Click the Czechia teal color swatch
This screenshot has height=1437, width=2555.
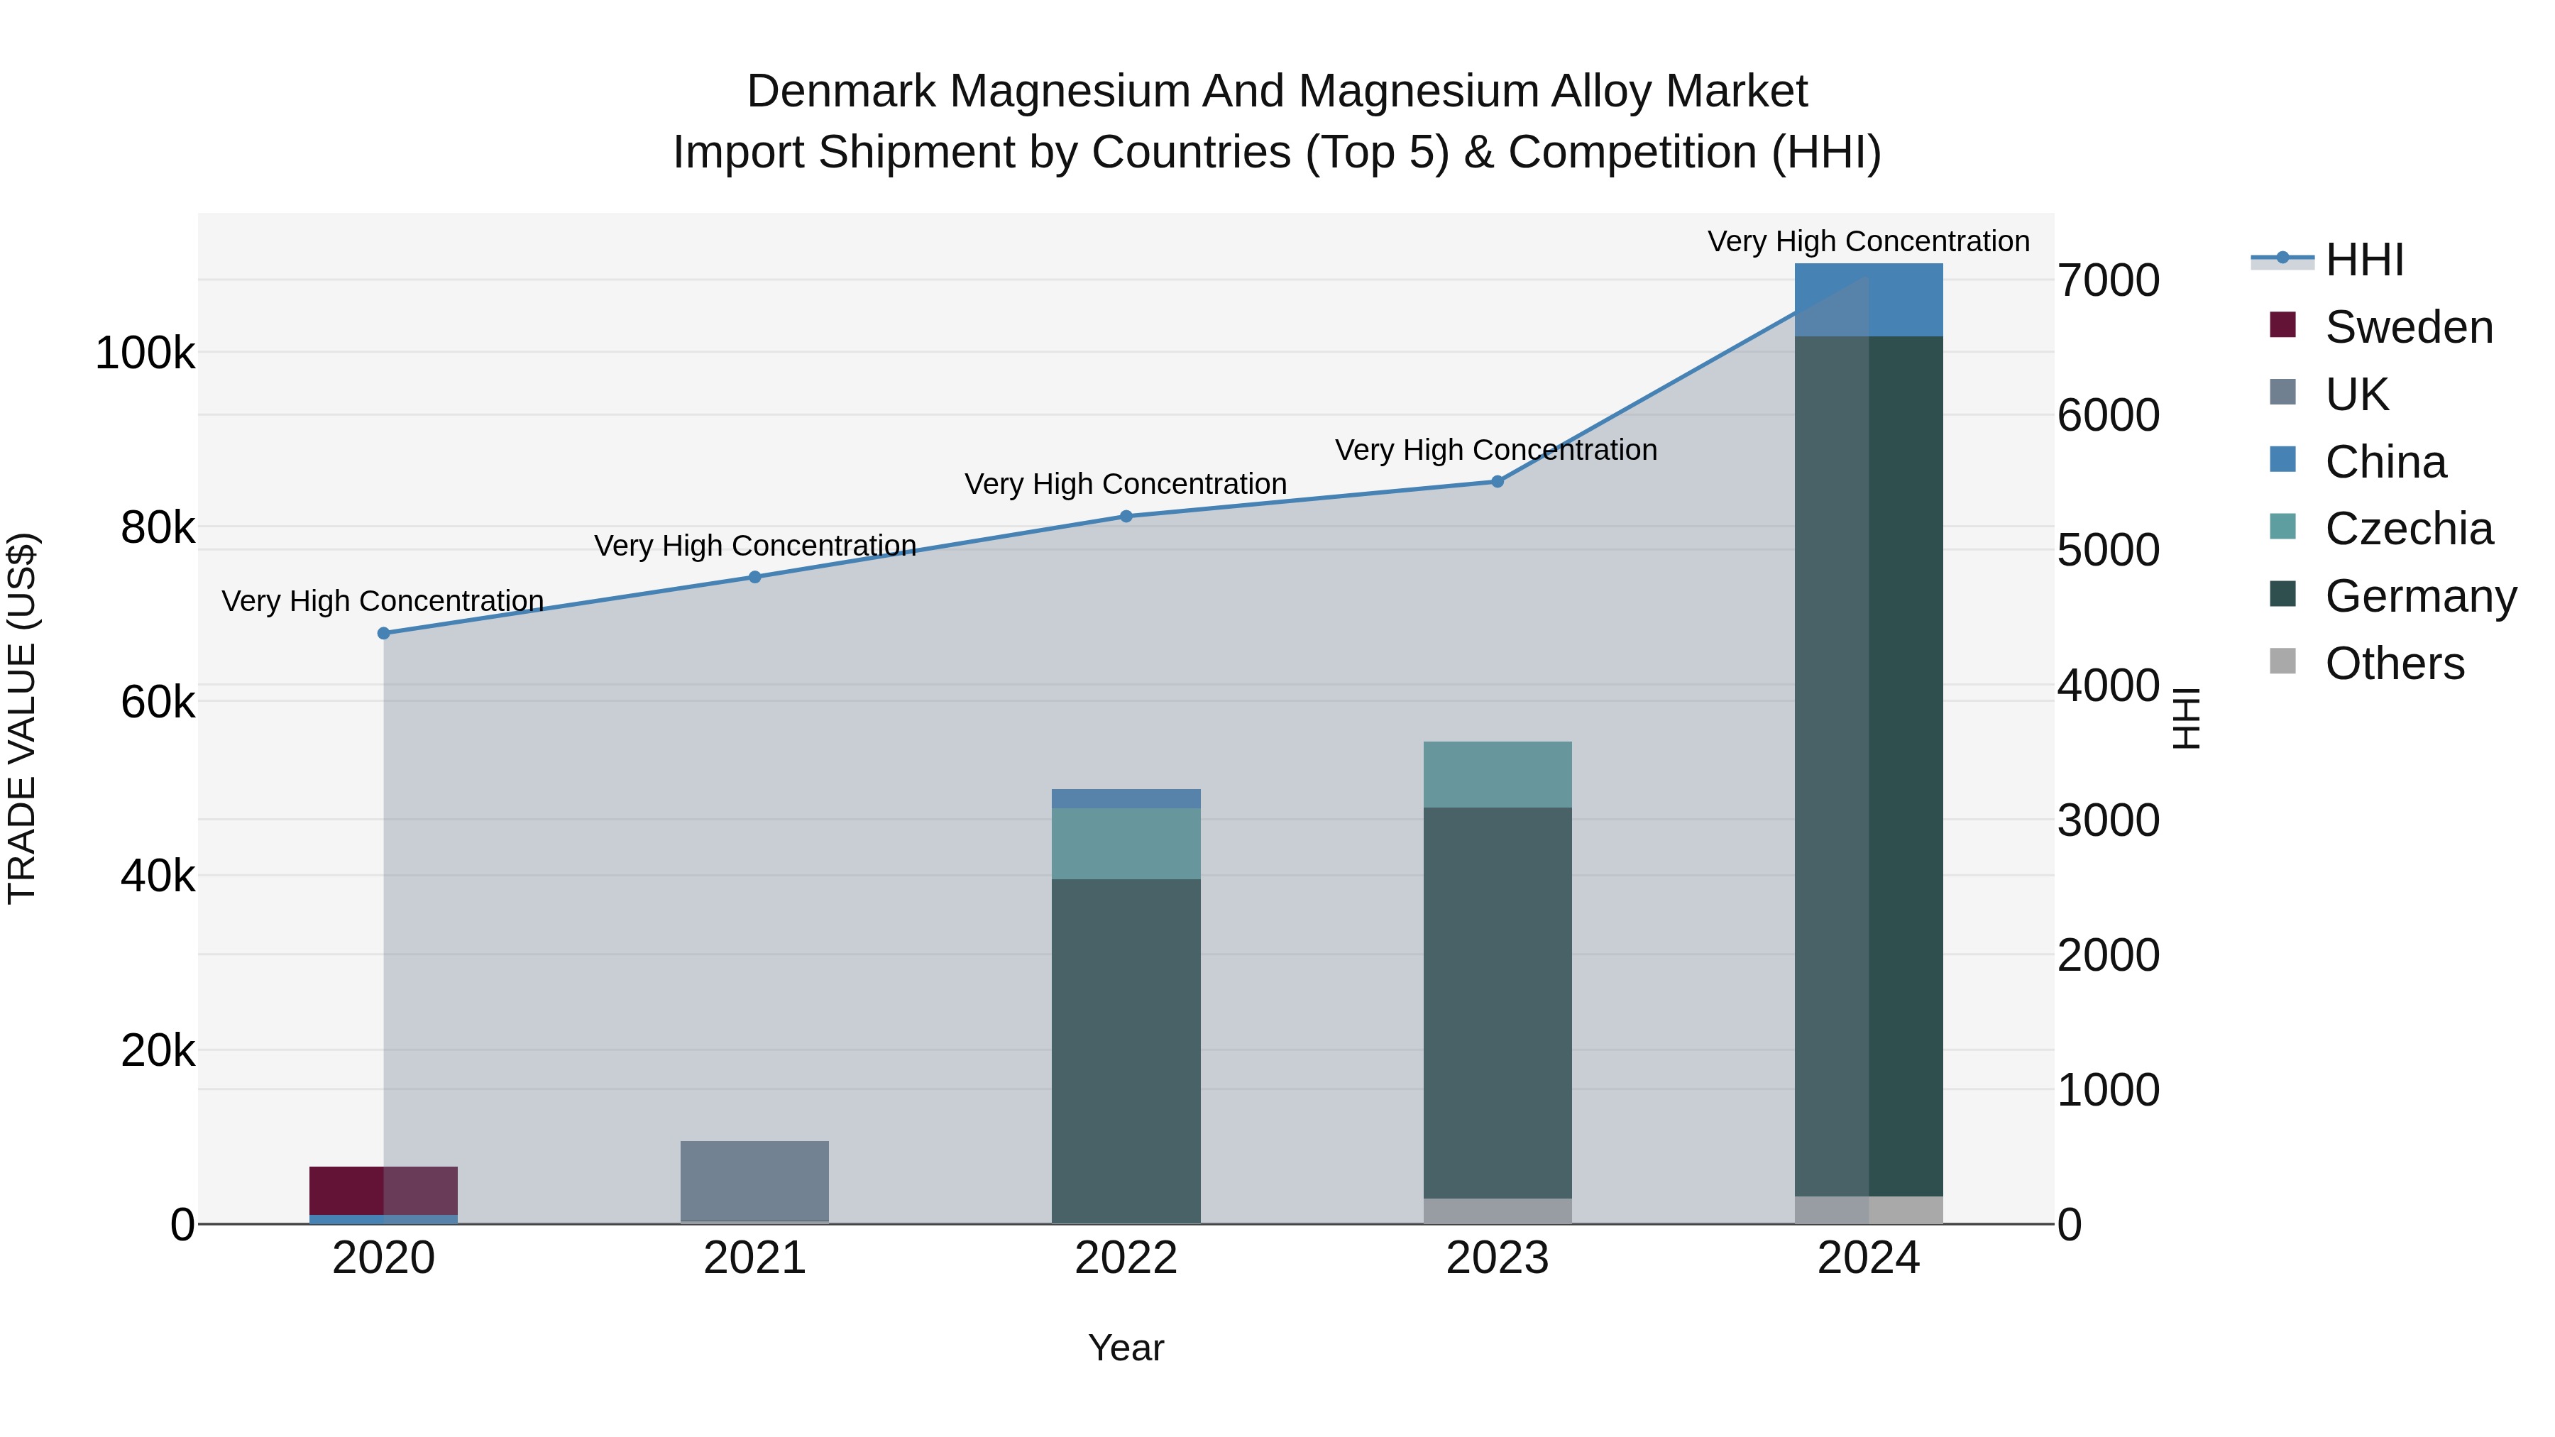pyautogui.click(x=2282, y=527)
